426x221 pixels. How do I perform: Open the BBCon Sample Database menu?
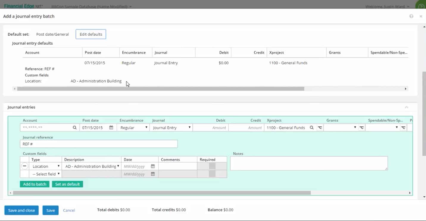click(x=91, y=7)
